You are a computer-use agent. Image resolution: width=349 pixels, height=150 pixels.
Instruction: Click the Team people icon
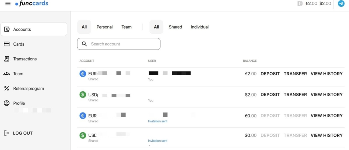[7, 74]
